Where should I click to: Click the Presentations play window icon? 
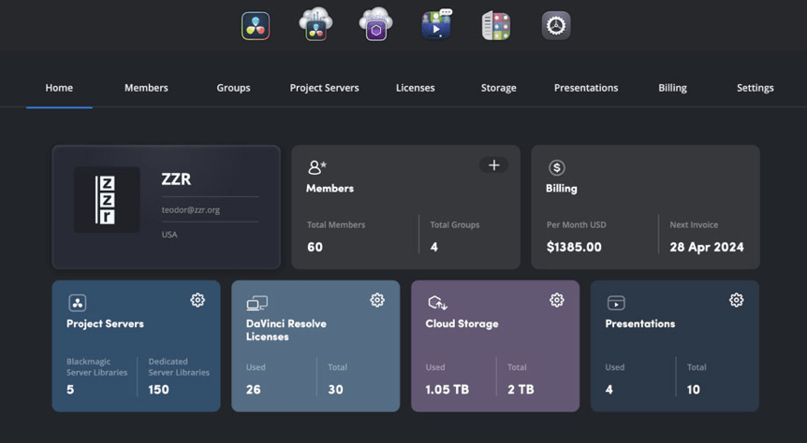click(x=616, y=303)
